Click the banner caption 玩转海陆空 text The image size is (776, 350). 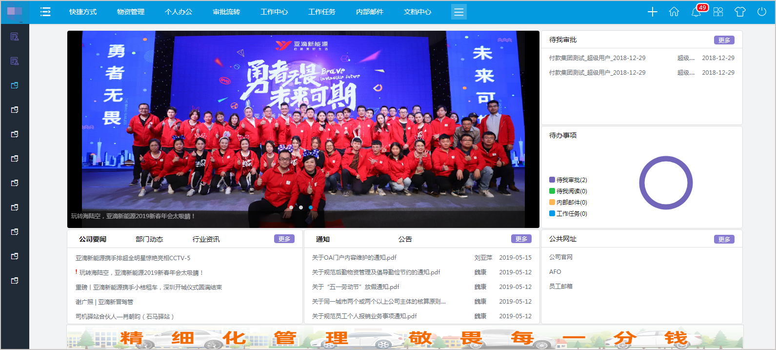point(133,216)
